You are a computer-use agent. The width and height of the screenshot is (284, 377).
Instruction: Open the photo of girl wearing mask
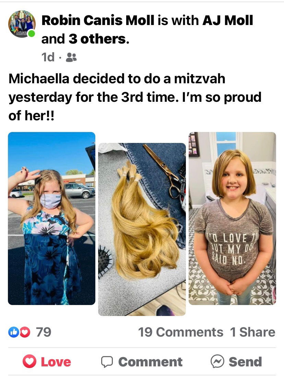pyautogui.click(x=51, y=218)
